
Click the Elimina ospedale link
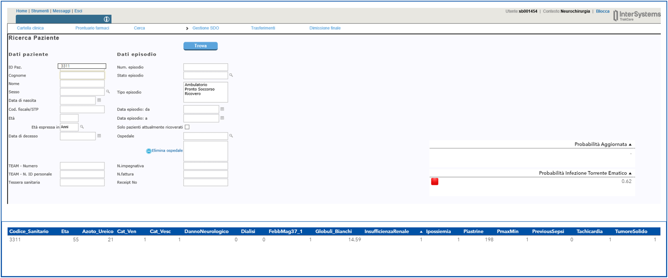click(167, 151)
